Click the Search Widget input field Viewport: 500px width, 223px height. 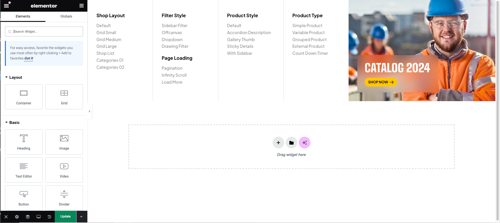[47, 31]
